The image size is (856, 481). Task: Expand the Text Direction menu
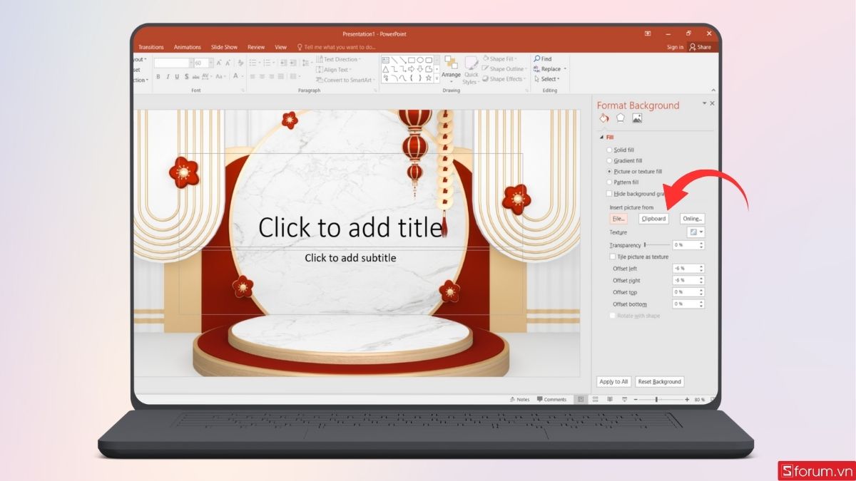pos(341,59)
